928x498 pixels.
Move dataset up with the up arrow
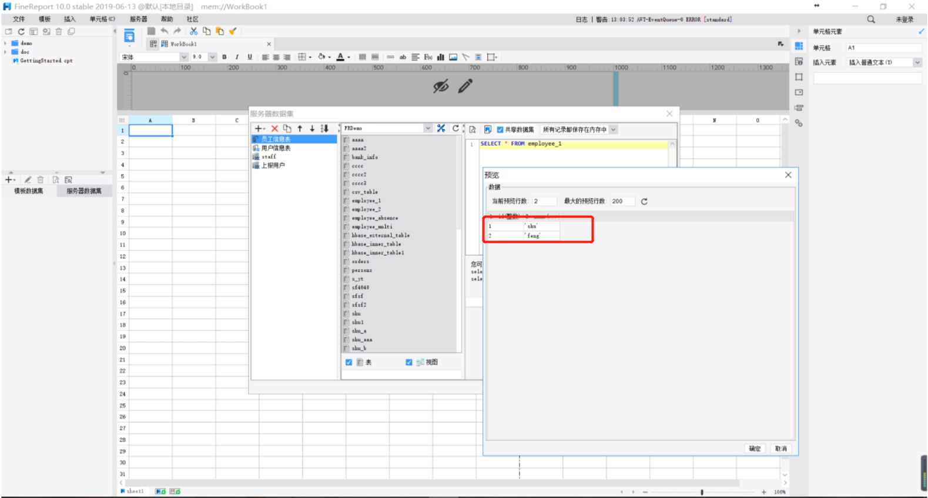tap(300, 129)
